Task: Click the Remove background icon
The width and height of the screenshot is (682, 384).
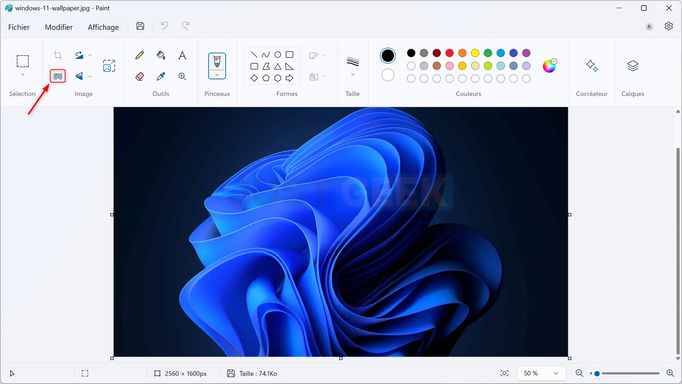Action: [58, 76]
